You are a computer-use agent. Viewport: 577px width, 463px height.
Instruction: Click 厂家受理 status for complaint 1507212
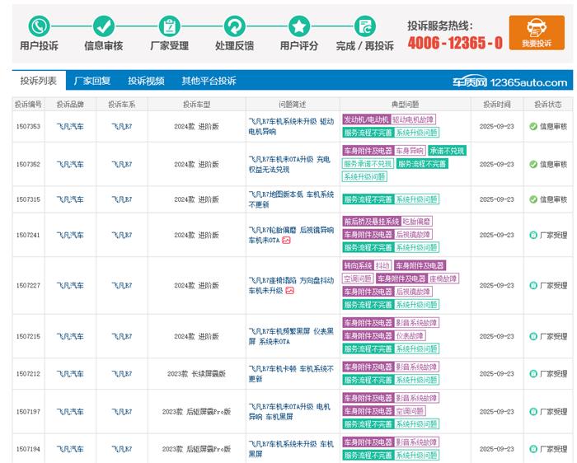click(548, 373)
